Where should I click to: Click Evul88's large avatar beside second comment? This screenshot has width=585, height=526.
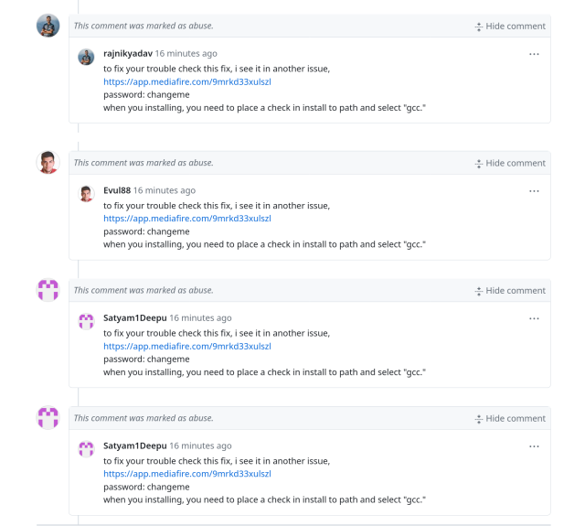click(x=48, y=163)
